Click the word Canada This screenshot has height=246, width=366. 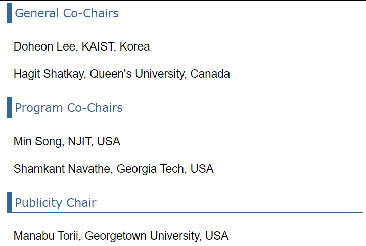(x=210, y=74)
